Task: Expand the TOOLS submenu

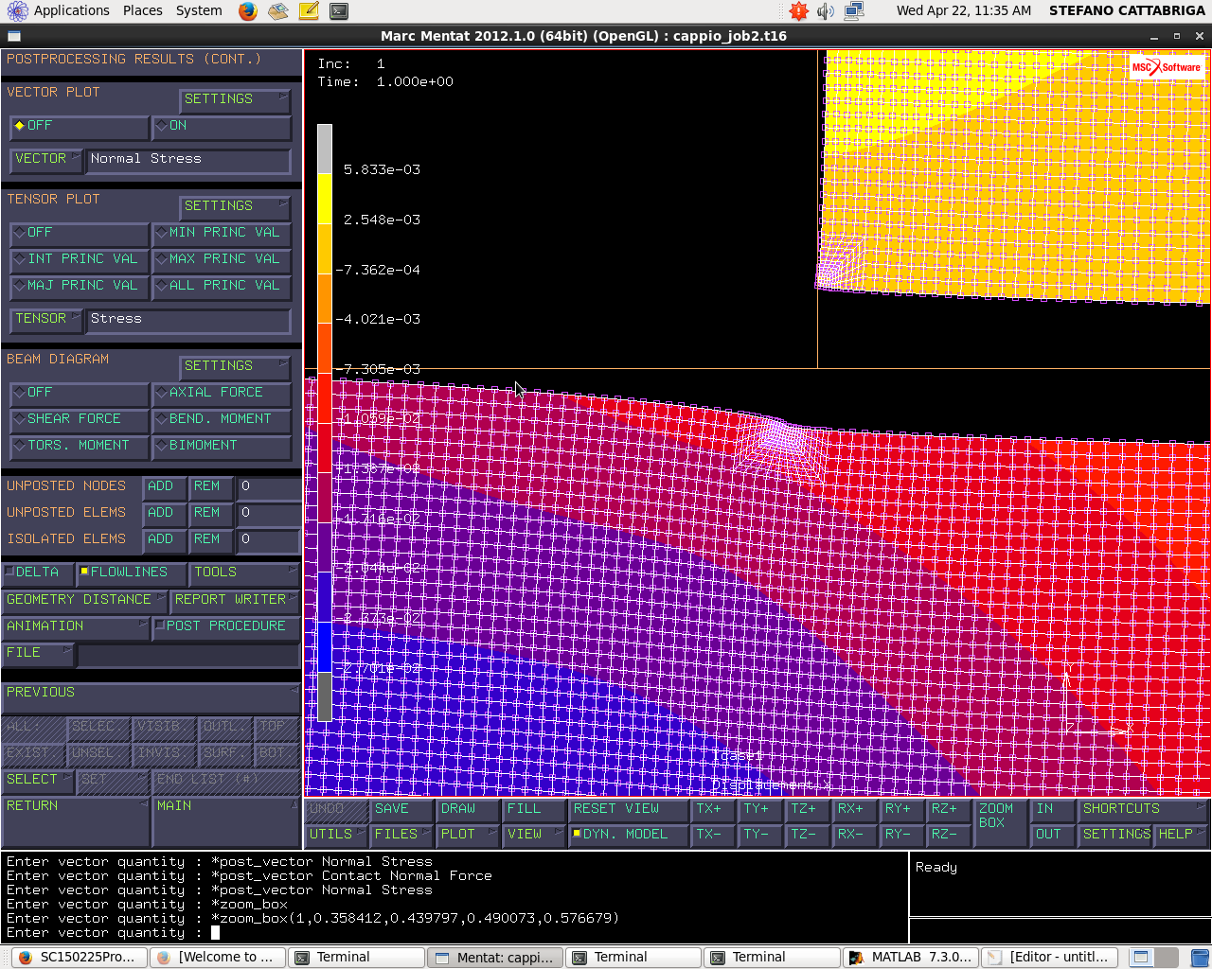Action: 244,573
